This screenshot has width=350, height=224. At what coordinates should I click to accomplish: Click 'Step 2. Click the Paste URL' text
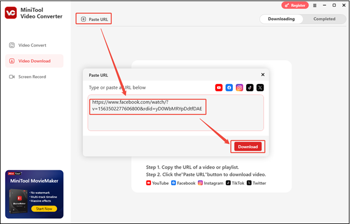click(206, 174)
